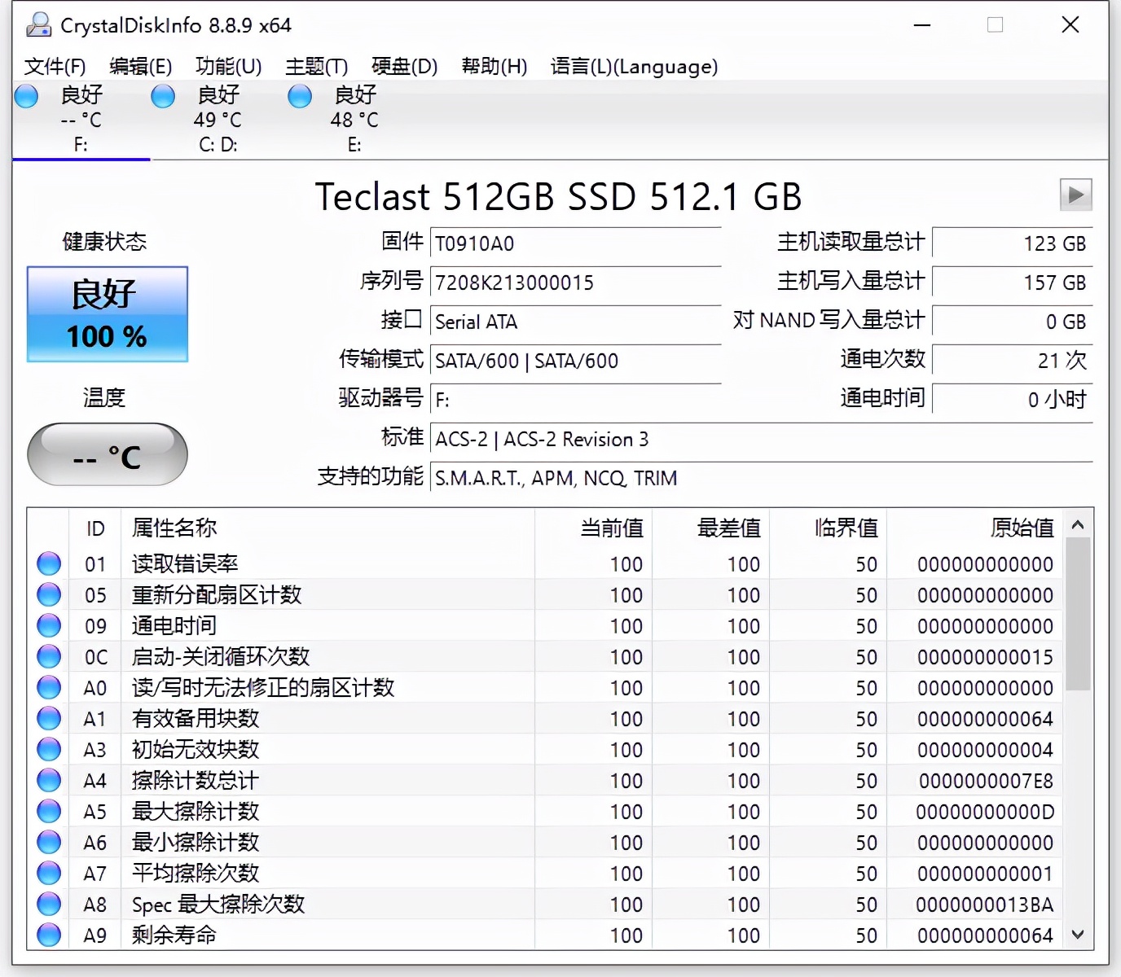Click the CrystalDiskInfo app icon in title bar
Image resolution: width=1121 pixels, height=977 pixels.
tap(37, 25)
